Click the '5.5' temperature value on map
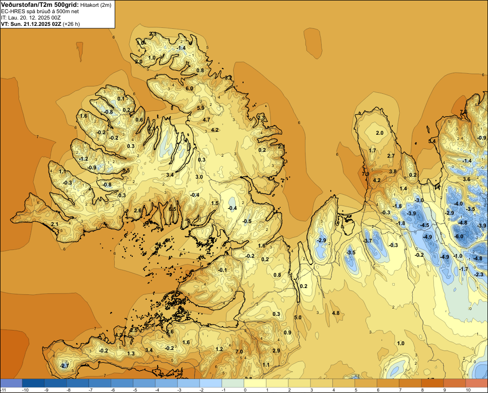This screenshot has height=393, width=488. pyautogui.click(x=126, y=171)
